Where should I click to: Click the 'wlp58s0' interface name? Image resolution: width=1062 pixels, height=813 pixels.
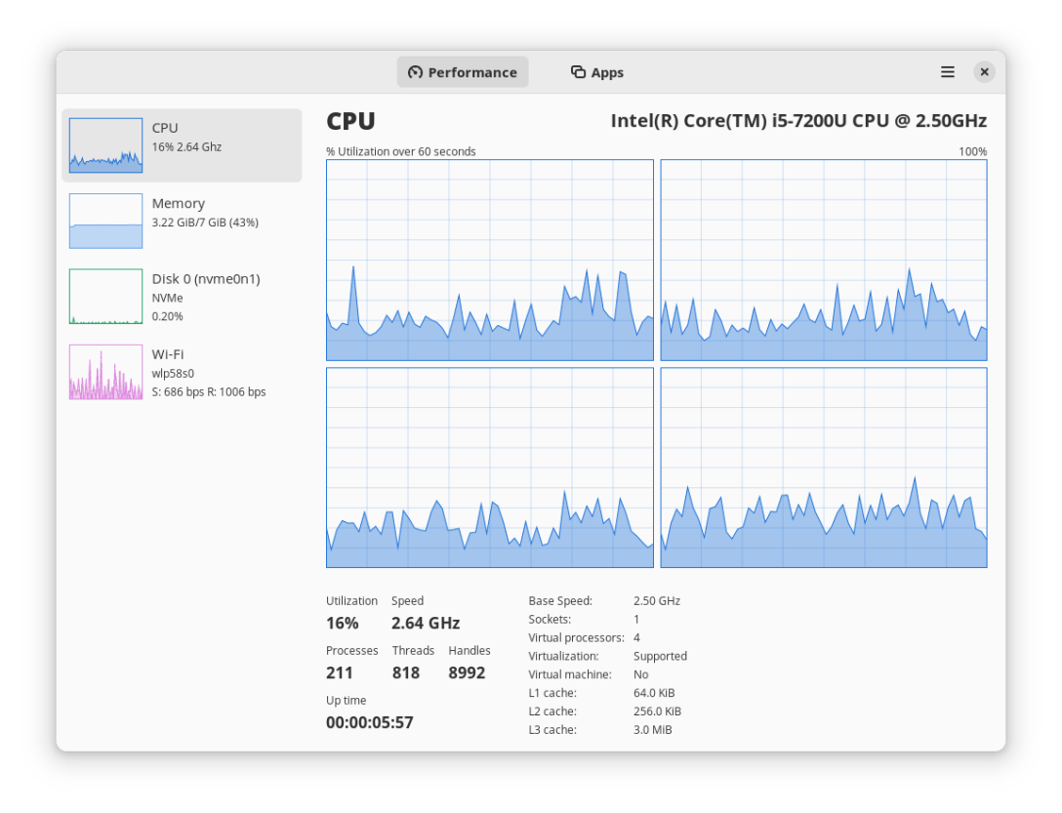[173, 373]
